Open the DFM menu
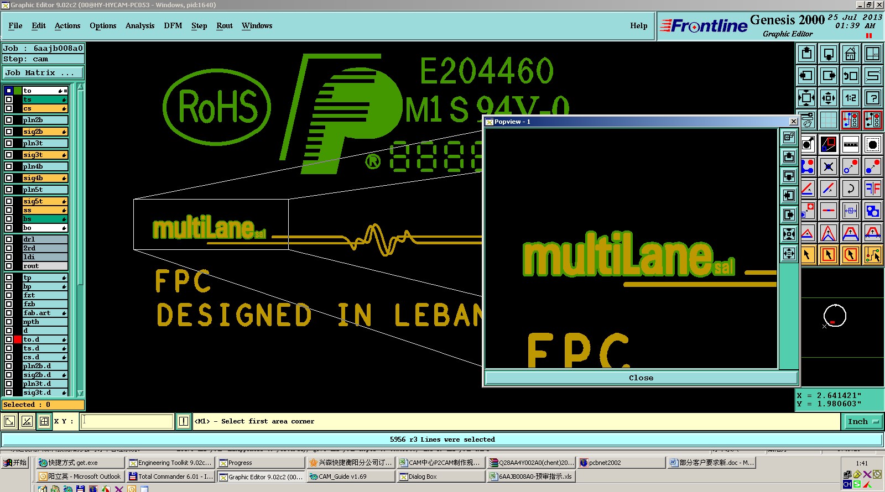Viewport: 885px width, 492px height. pos(173,26)
